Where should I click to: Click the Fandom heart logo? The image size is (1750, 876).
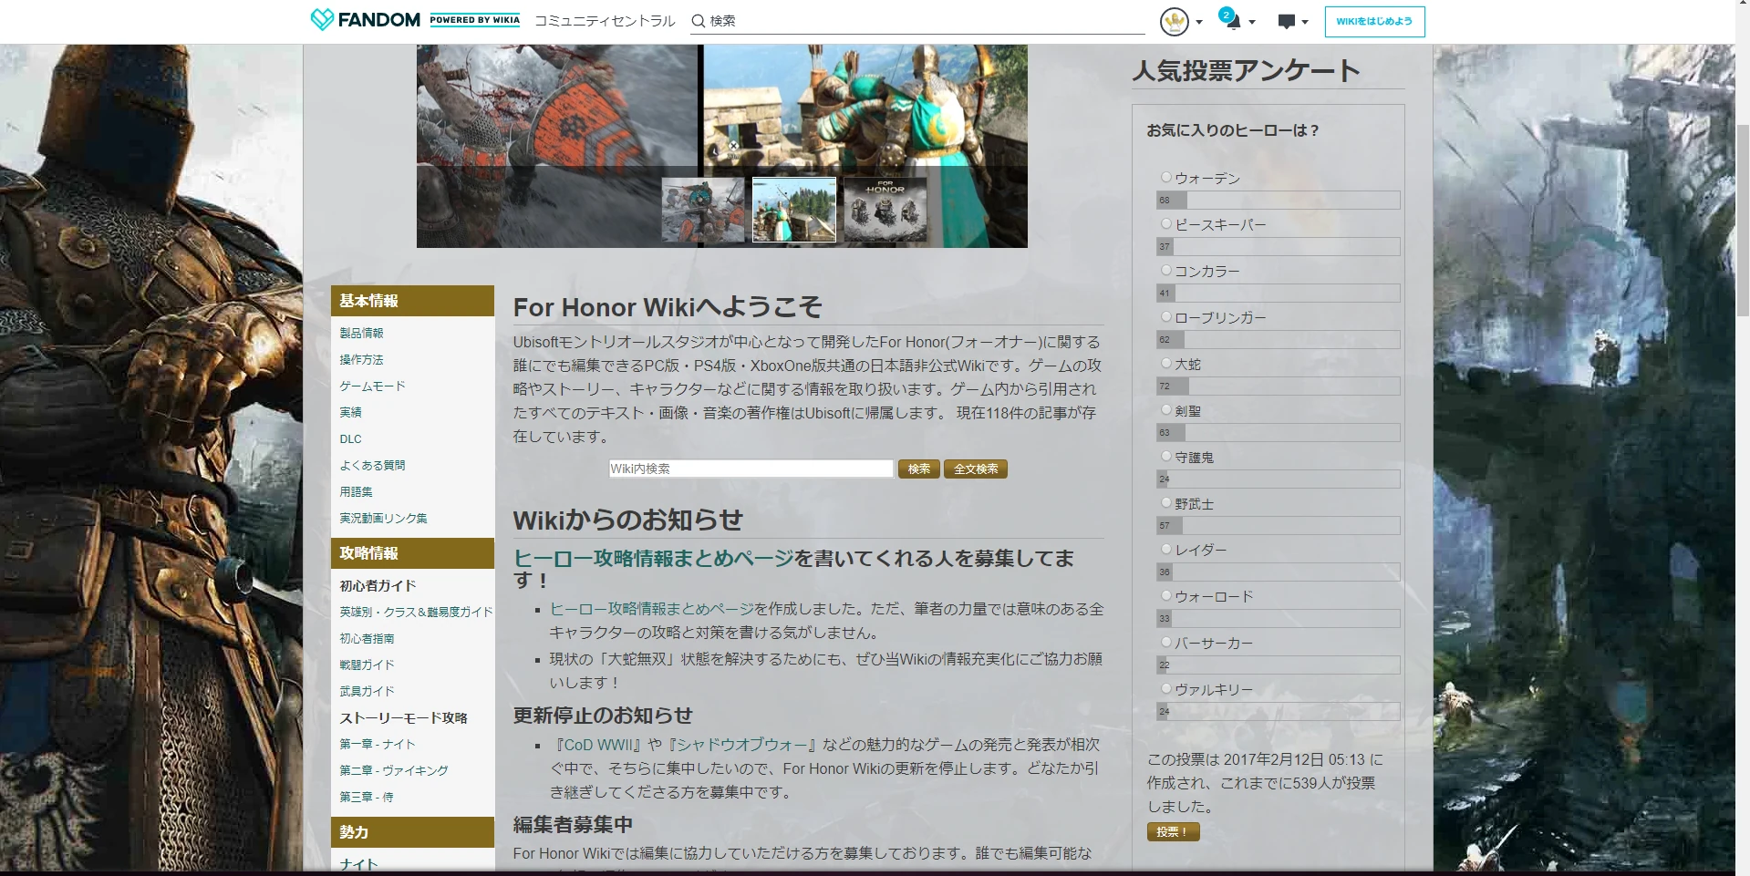coord(322,20)
